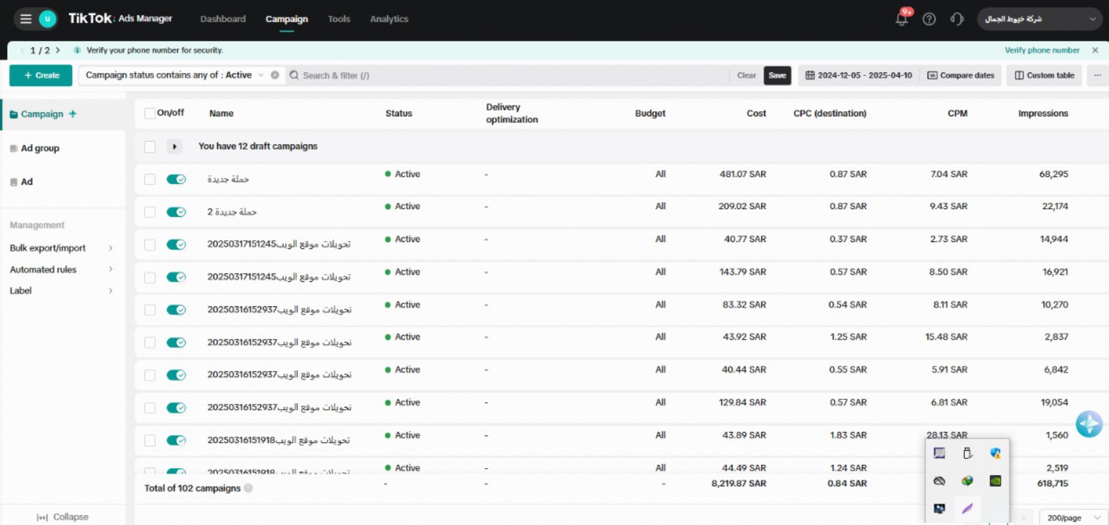Viewport: 1109px width, 525px height.
Task: Open the hamburger menu icon
Action: pos(25,19)
